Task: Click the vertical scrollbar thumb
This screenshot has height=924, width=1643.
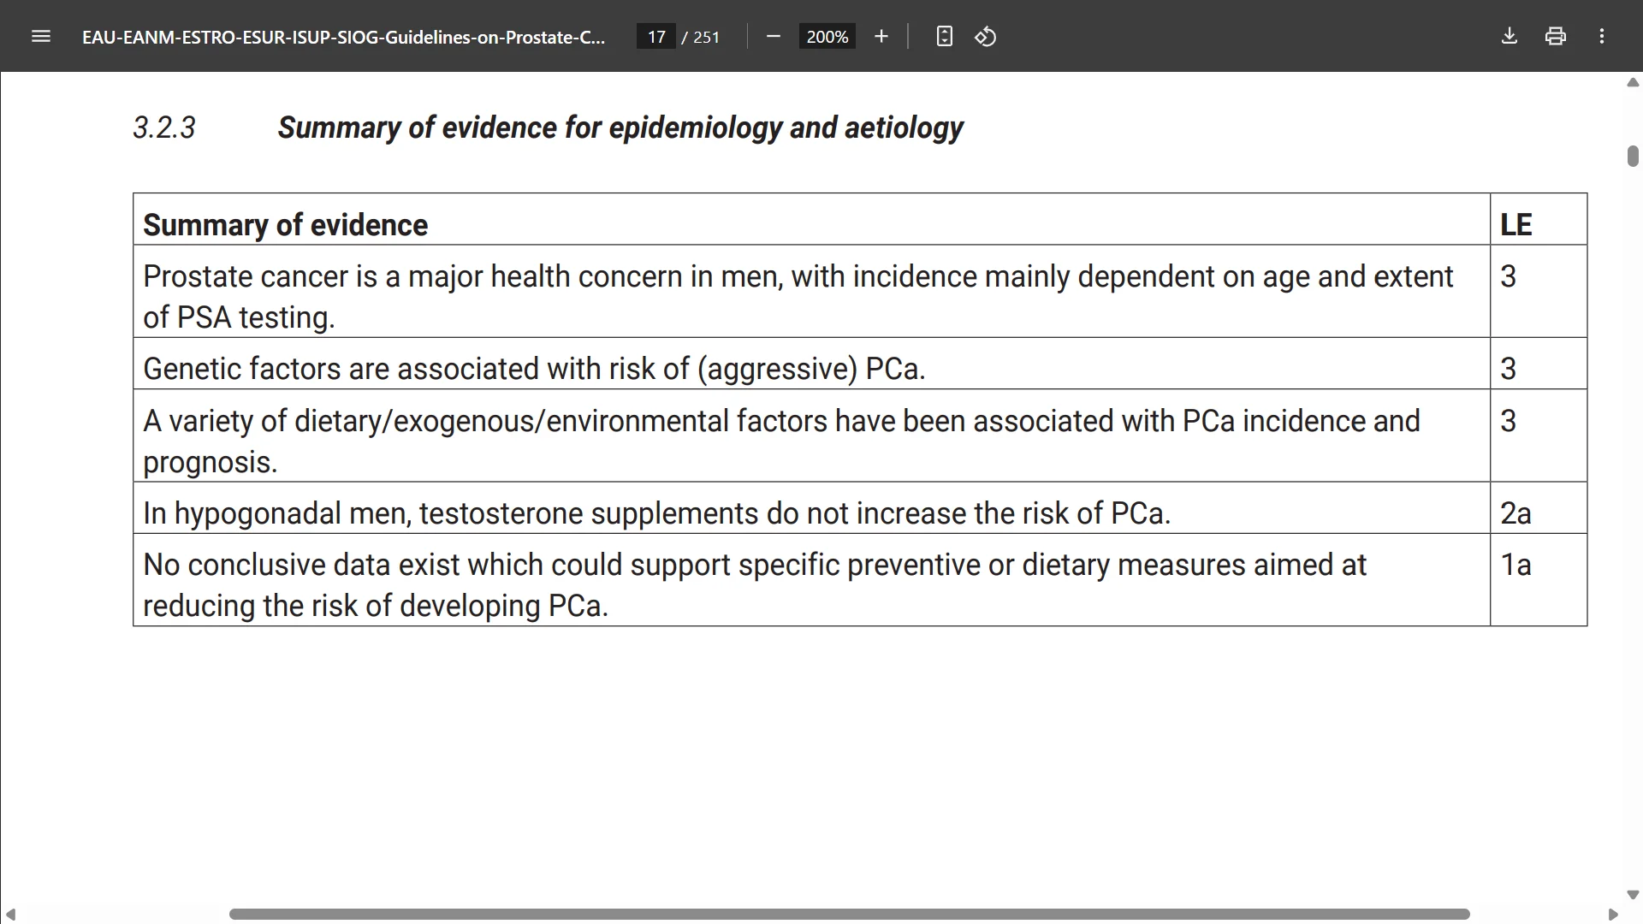Action: click(x=1633, y=156)
